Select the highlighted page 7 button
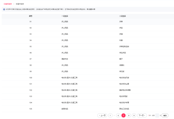Image resolution: width=174 pixels, height=119 pixels. coord(123,116)
